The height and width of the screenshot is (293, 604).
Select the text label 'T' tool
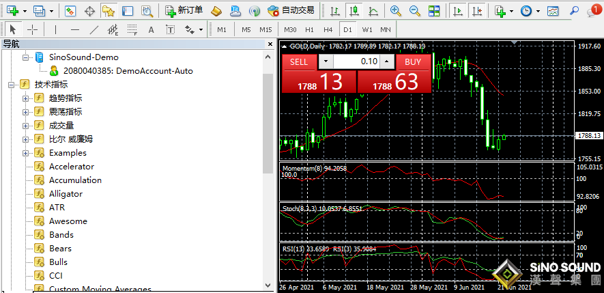tap(170, 29)
